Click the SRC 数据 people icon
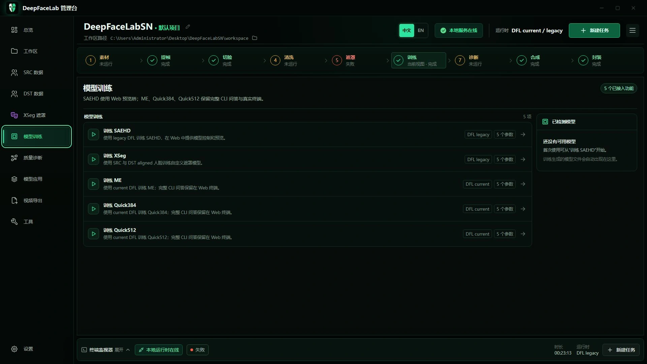This screenshot has height=364, width=647. [14, 72]
